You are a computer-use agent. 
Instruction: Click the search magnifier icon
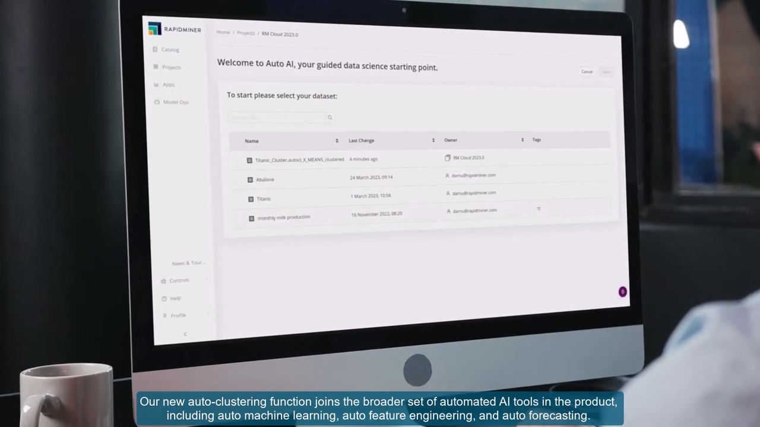pos(330,117)
